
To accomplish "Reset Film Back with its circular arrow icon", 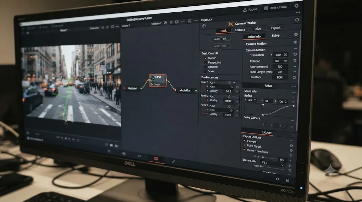I will (294, 78).
